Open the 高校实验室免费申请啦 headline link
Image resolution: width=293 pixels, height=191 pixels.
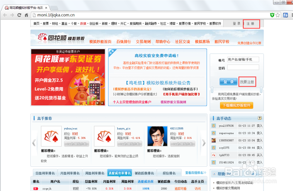click(x=157, y=56)
